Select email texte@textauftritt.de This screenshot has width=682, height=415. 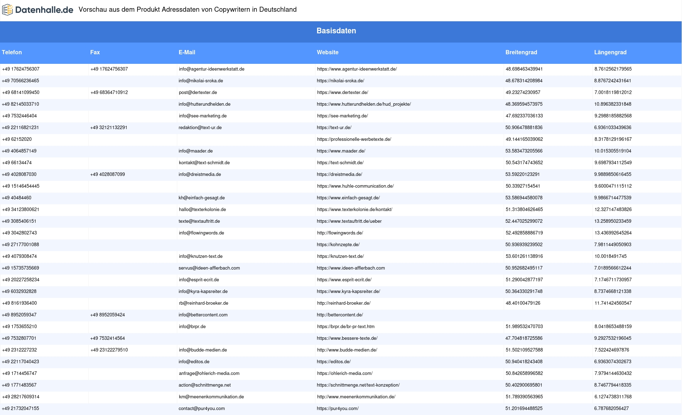pyautogui.click(x=199, y=221)
